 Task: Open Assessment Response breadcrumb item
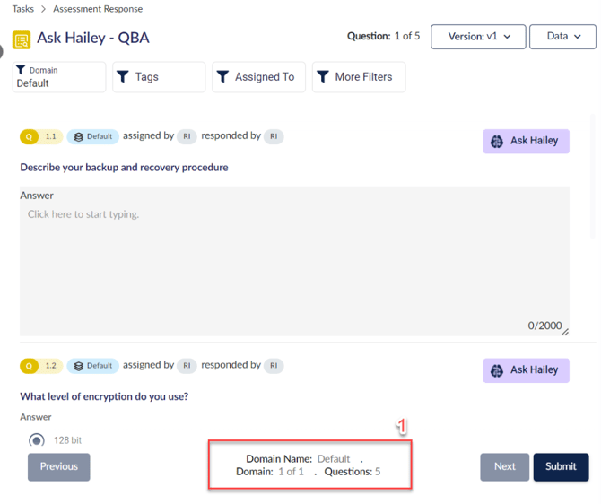[x=98, y=9]
